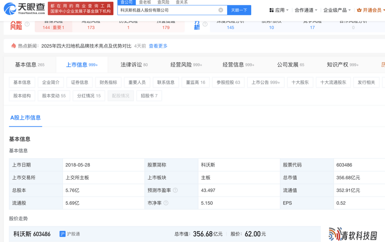The height and width of the screenshot is (242, 385).
Task: Click the stock code 603486 table cell
Action: (359, 165)
